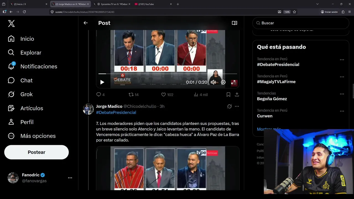
Task: Repost the post with 14 reposts
Action: tap(134, 95)
